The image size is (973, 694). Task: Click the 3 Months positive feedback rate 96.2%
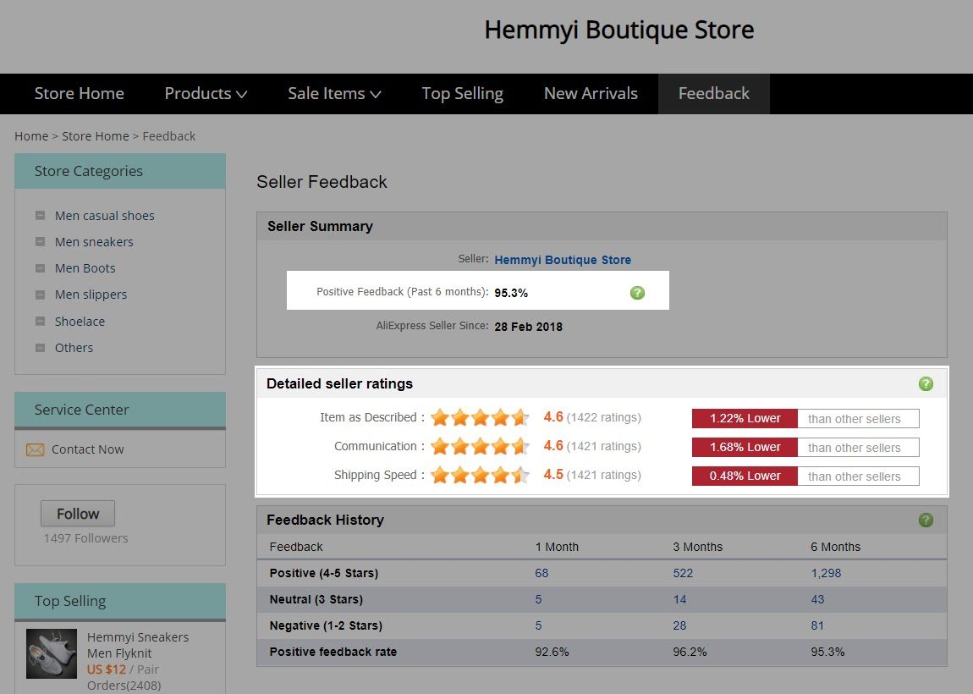[x=690, y=652]
